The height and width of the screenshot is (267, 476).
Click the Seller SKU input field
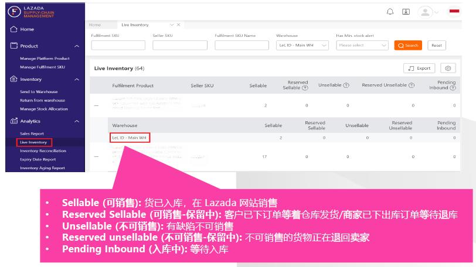180,45
